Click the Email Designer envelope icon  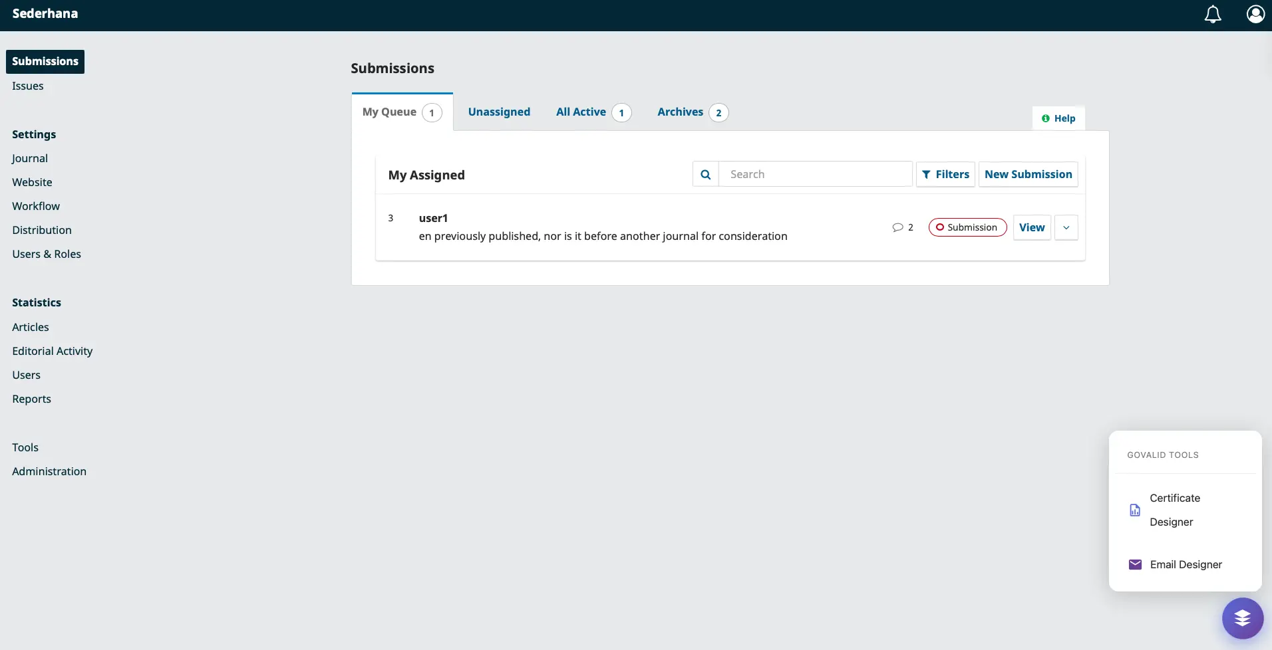(x=1135, y=564)
